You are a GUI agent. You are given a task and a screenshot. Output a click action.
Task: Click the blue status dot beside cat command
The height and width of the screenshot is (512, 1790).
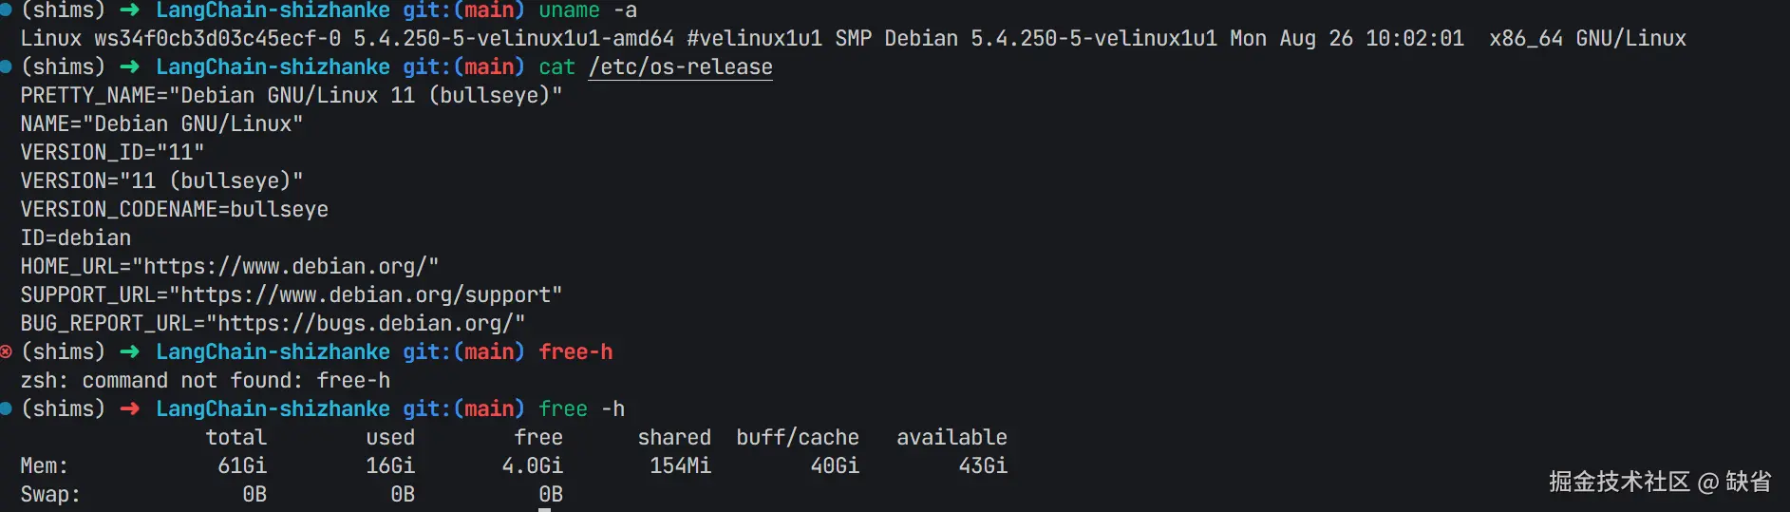point(5,66)
